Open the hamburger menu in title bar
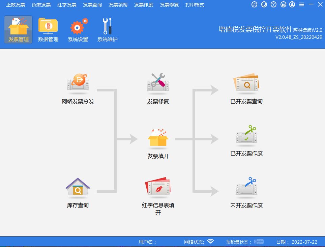The height and width of the screenshot is (247, 325). pyautogui.click(x=301, y=4)
